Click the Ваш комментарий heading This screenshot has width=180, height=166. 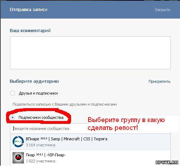pyautogui.click(x=30, y=31)
